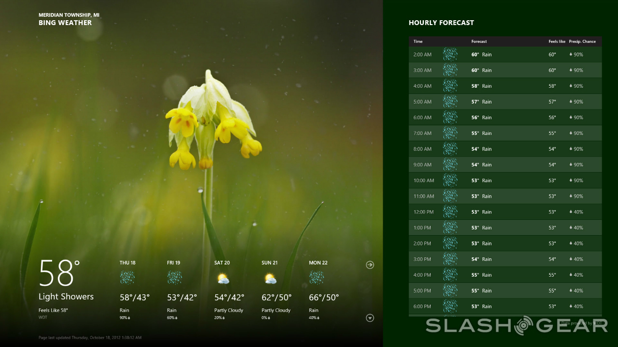
Task: Click the 4:00 AM rain icon
Action: coord(450,86)
